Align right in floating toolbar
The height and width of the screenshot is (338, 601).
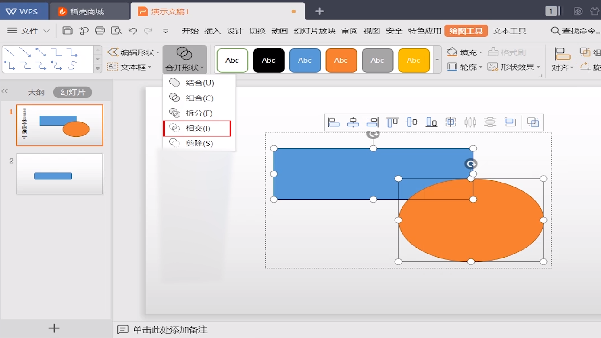tap(373, 122)
